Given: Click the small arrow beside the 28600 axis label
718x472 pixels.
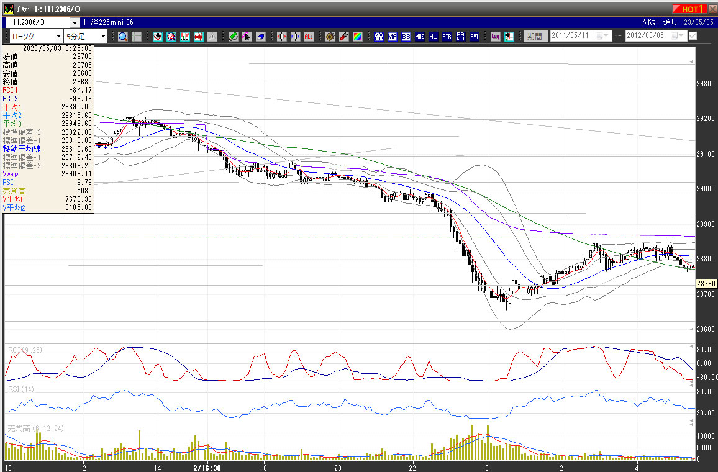Looking at the screenshot, I should point(691,329).
